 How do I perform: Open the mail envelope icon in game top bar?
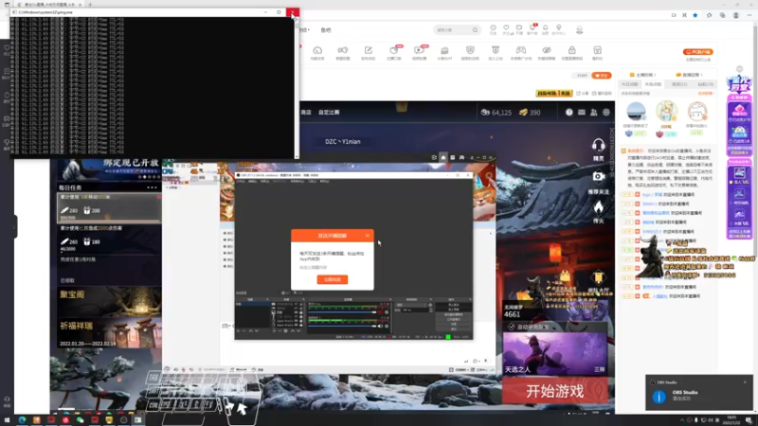(x=582, y=112)
